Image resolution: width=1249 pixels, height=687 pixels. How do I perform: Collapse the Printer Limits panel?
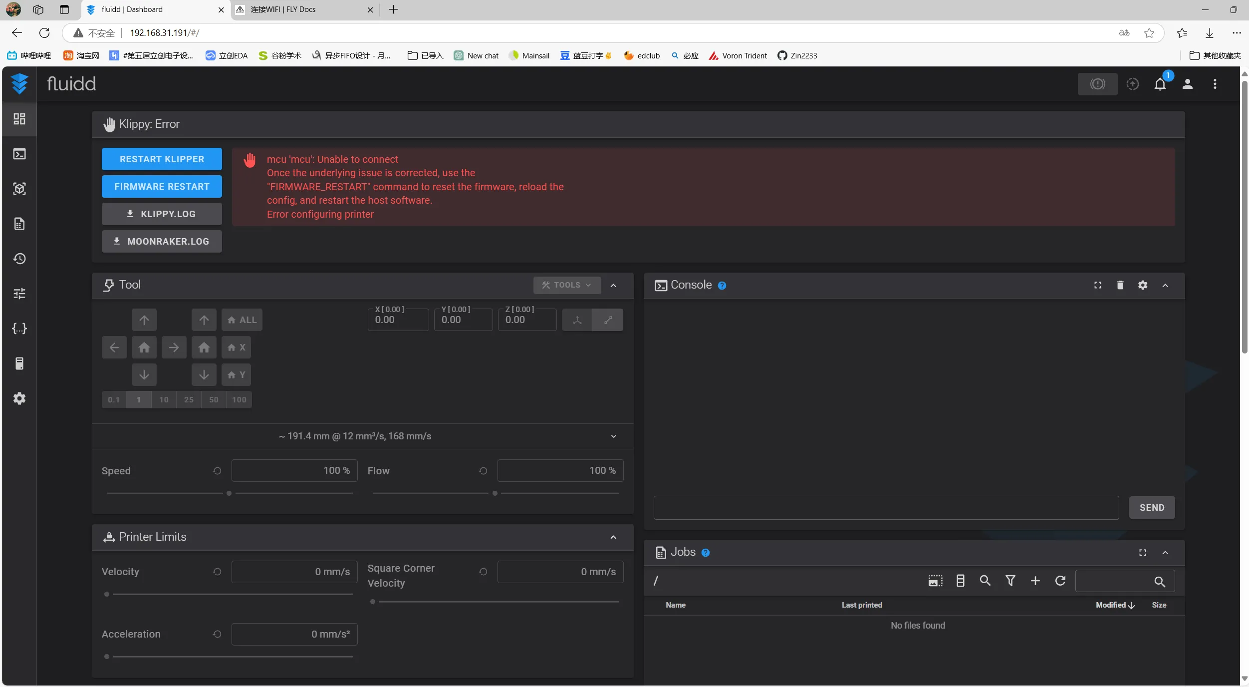613,537
